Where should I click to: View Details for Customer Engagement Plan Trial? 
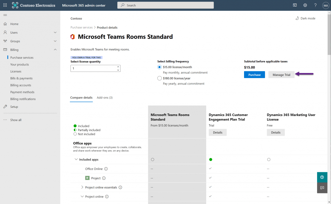[x=218, y=132]
